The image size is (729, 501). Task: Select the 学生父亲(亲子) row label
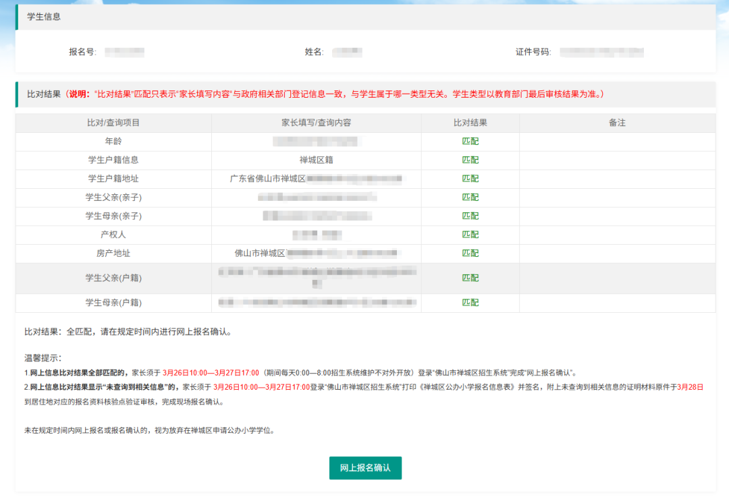point(113,198)
